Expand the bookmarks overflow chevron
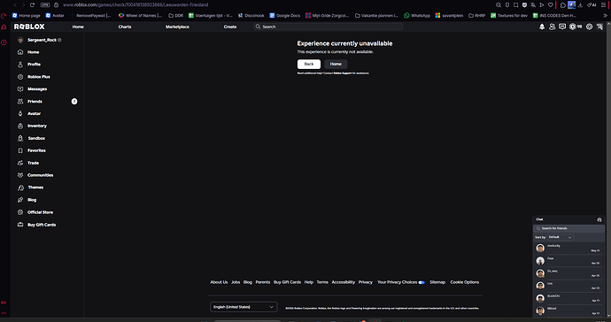Image resolution: width=611 pixels, height=322 pixels. (605, 16)
